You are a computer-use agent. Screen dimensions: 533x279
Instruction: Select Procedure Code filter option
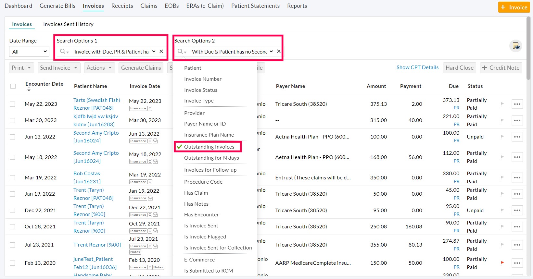pyautogui.click(x=203, y=182)
